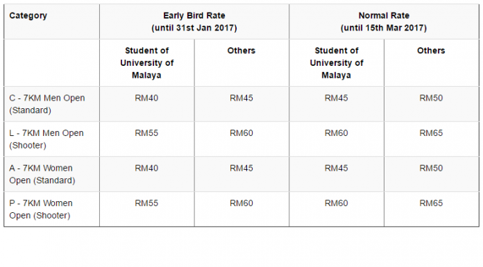The image size is (483, 267).
Task: Click RM55 early bird student price for Women Shooter
Action: [x=146, y=204]
